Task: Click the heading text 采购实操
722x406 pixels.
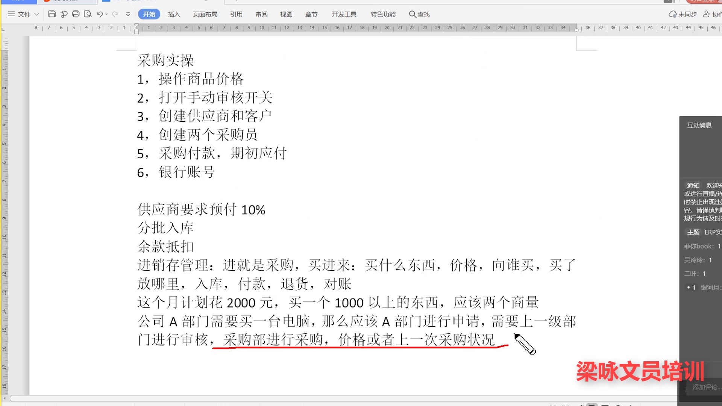Action: pyautogui.click(x=165, y=60)
